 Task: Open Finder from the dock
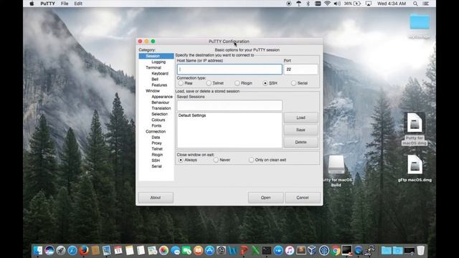pyautogui.click(x=38, y=250)
